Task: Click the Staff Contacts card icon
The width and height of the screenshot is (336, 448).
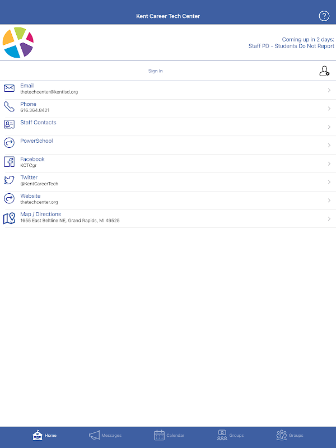Action: (9, 124)
